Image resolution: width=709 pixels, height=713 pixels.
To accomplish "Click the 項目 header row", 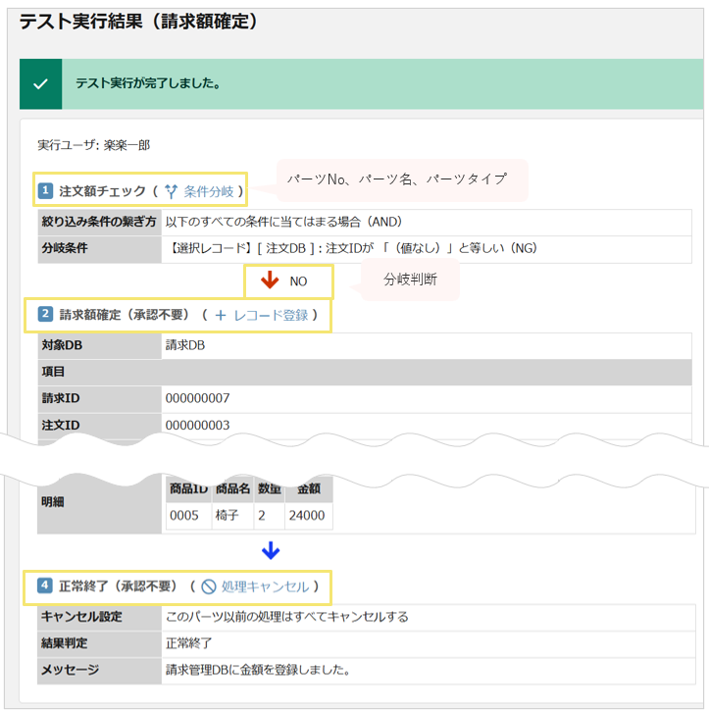I will (x=365, y=372).
